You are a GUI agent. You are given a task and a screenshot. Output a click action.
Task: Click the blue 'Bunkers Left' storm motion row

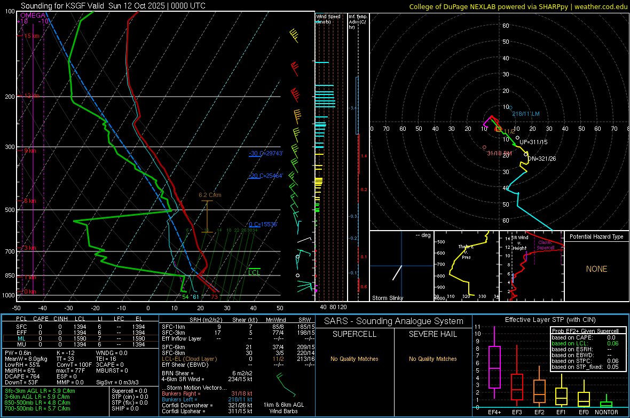pos(207,399)
